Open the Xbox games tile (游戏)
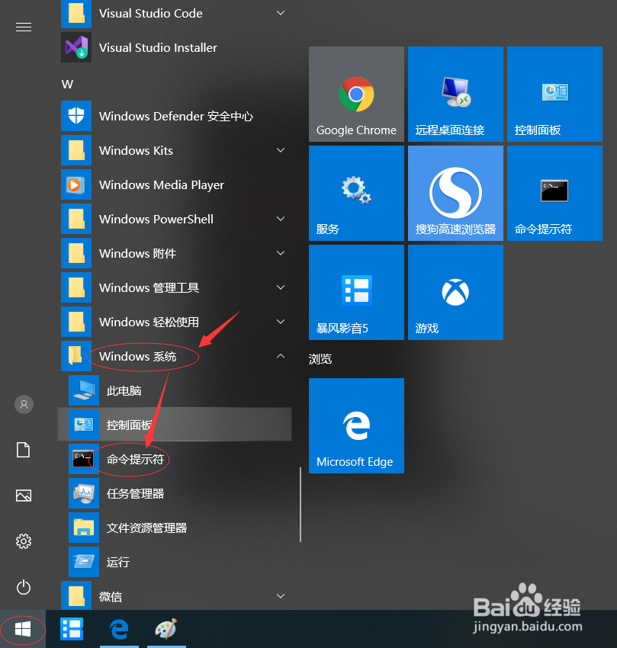The width and height of the screenshot is (617, 648). coord(455,292)
